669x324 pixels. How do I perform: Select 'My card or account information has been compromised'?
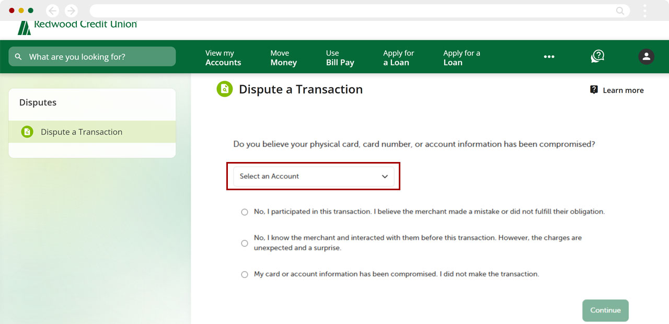(245, 274)
